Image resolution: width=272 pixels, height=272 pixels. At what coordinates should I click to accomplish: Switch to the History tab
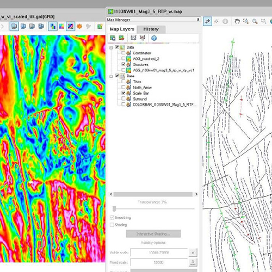[151, 29]
